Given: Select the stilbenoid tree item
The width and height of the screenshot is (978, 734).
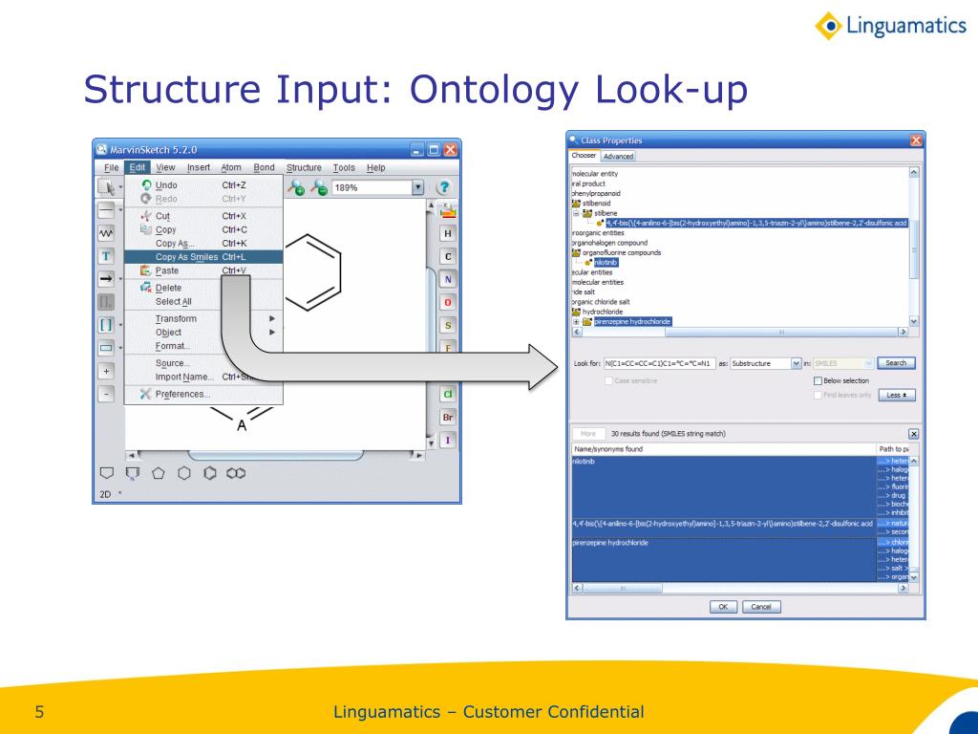Looking at the screenshot, I should pyautogui.click(x=596, y=204).
